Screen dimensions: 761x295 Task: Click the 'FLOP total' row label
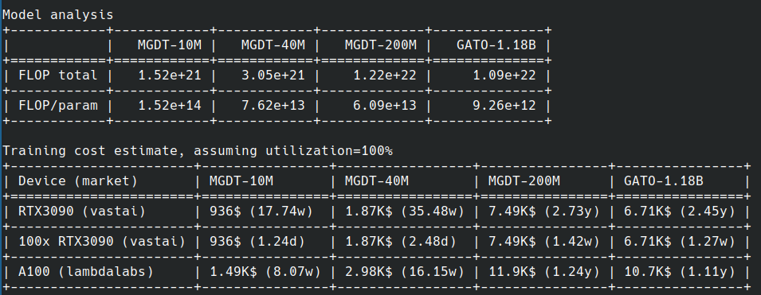click(x=57, y=76)
